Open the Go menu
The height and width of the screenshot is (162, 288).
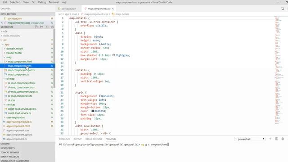33,2
